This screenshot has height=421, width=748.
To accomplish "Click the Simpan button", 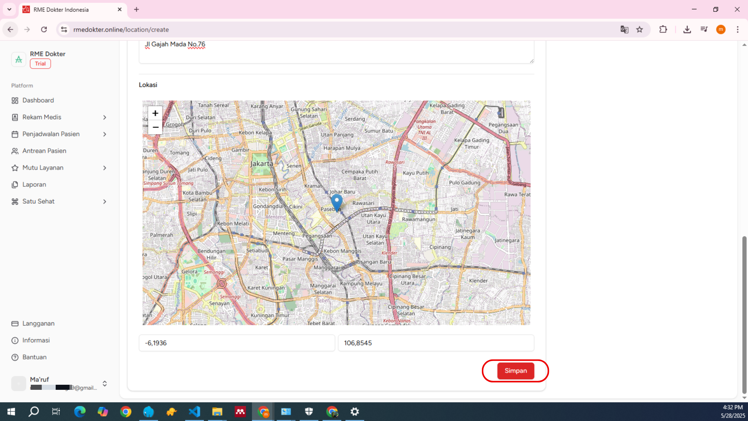I will (515, 371).
